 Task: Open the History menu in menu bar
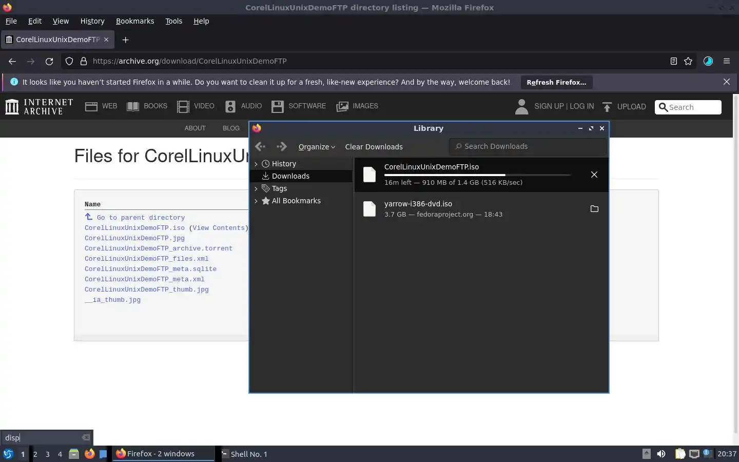[x=92, y=21]
